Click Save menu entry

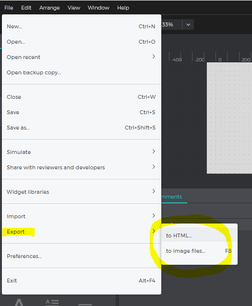[x=82, y=112]
